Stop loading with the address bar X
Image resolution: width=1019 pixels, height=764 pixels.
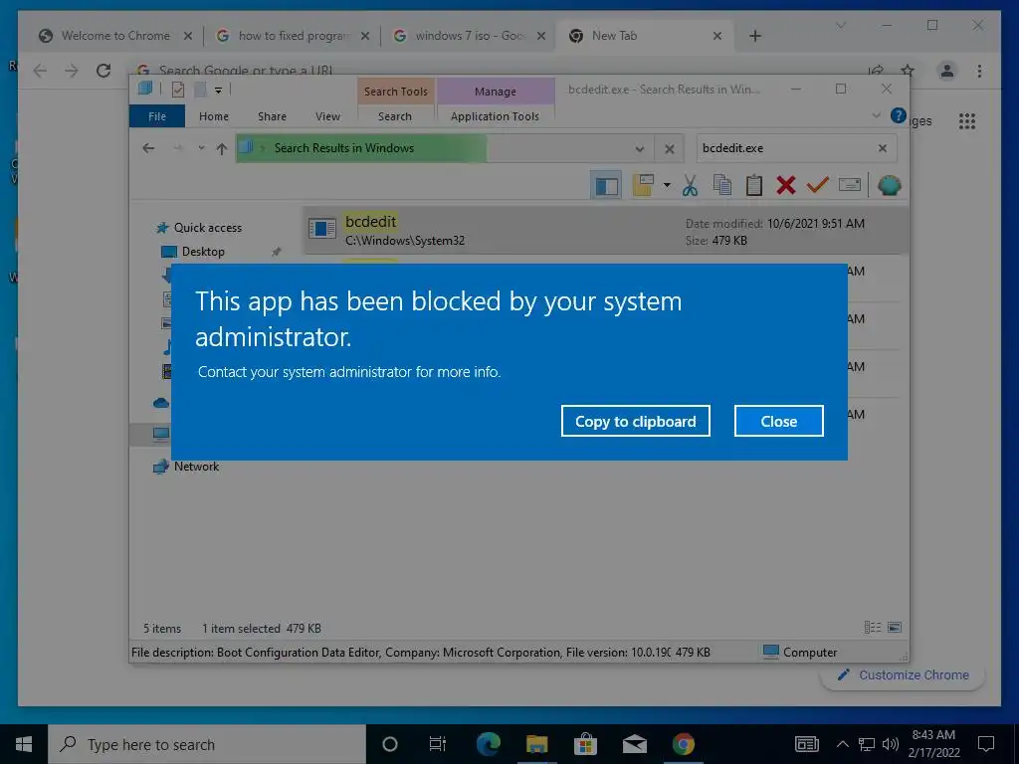(x=670, y=149)
